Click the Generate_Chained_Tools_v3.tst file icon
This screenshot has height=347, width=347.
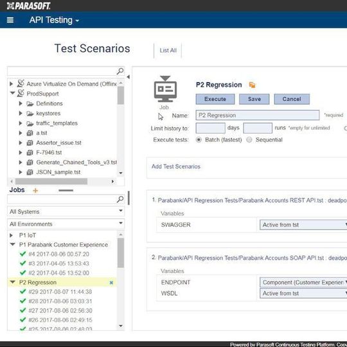coord(30,162)
